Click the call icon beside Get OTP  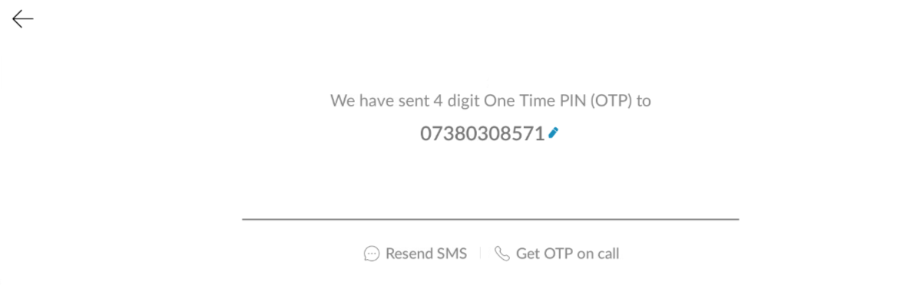click(x=502, y=254)
